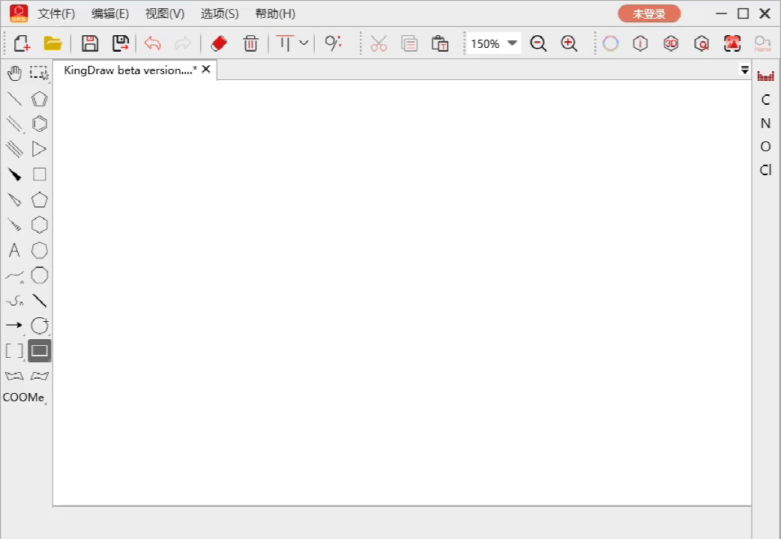Select the double bond tool
The width and height of the screenshot is (781, 539).
pyautogui.click(x=14, y=124)
